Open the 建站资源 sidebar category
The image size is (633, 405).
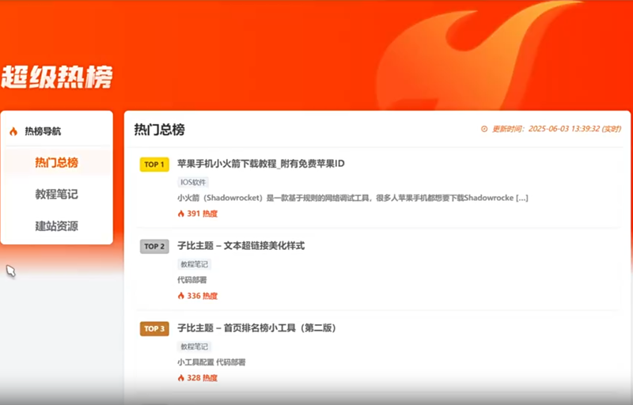tap(56, 226)
